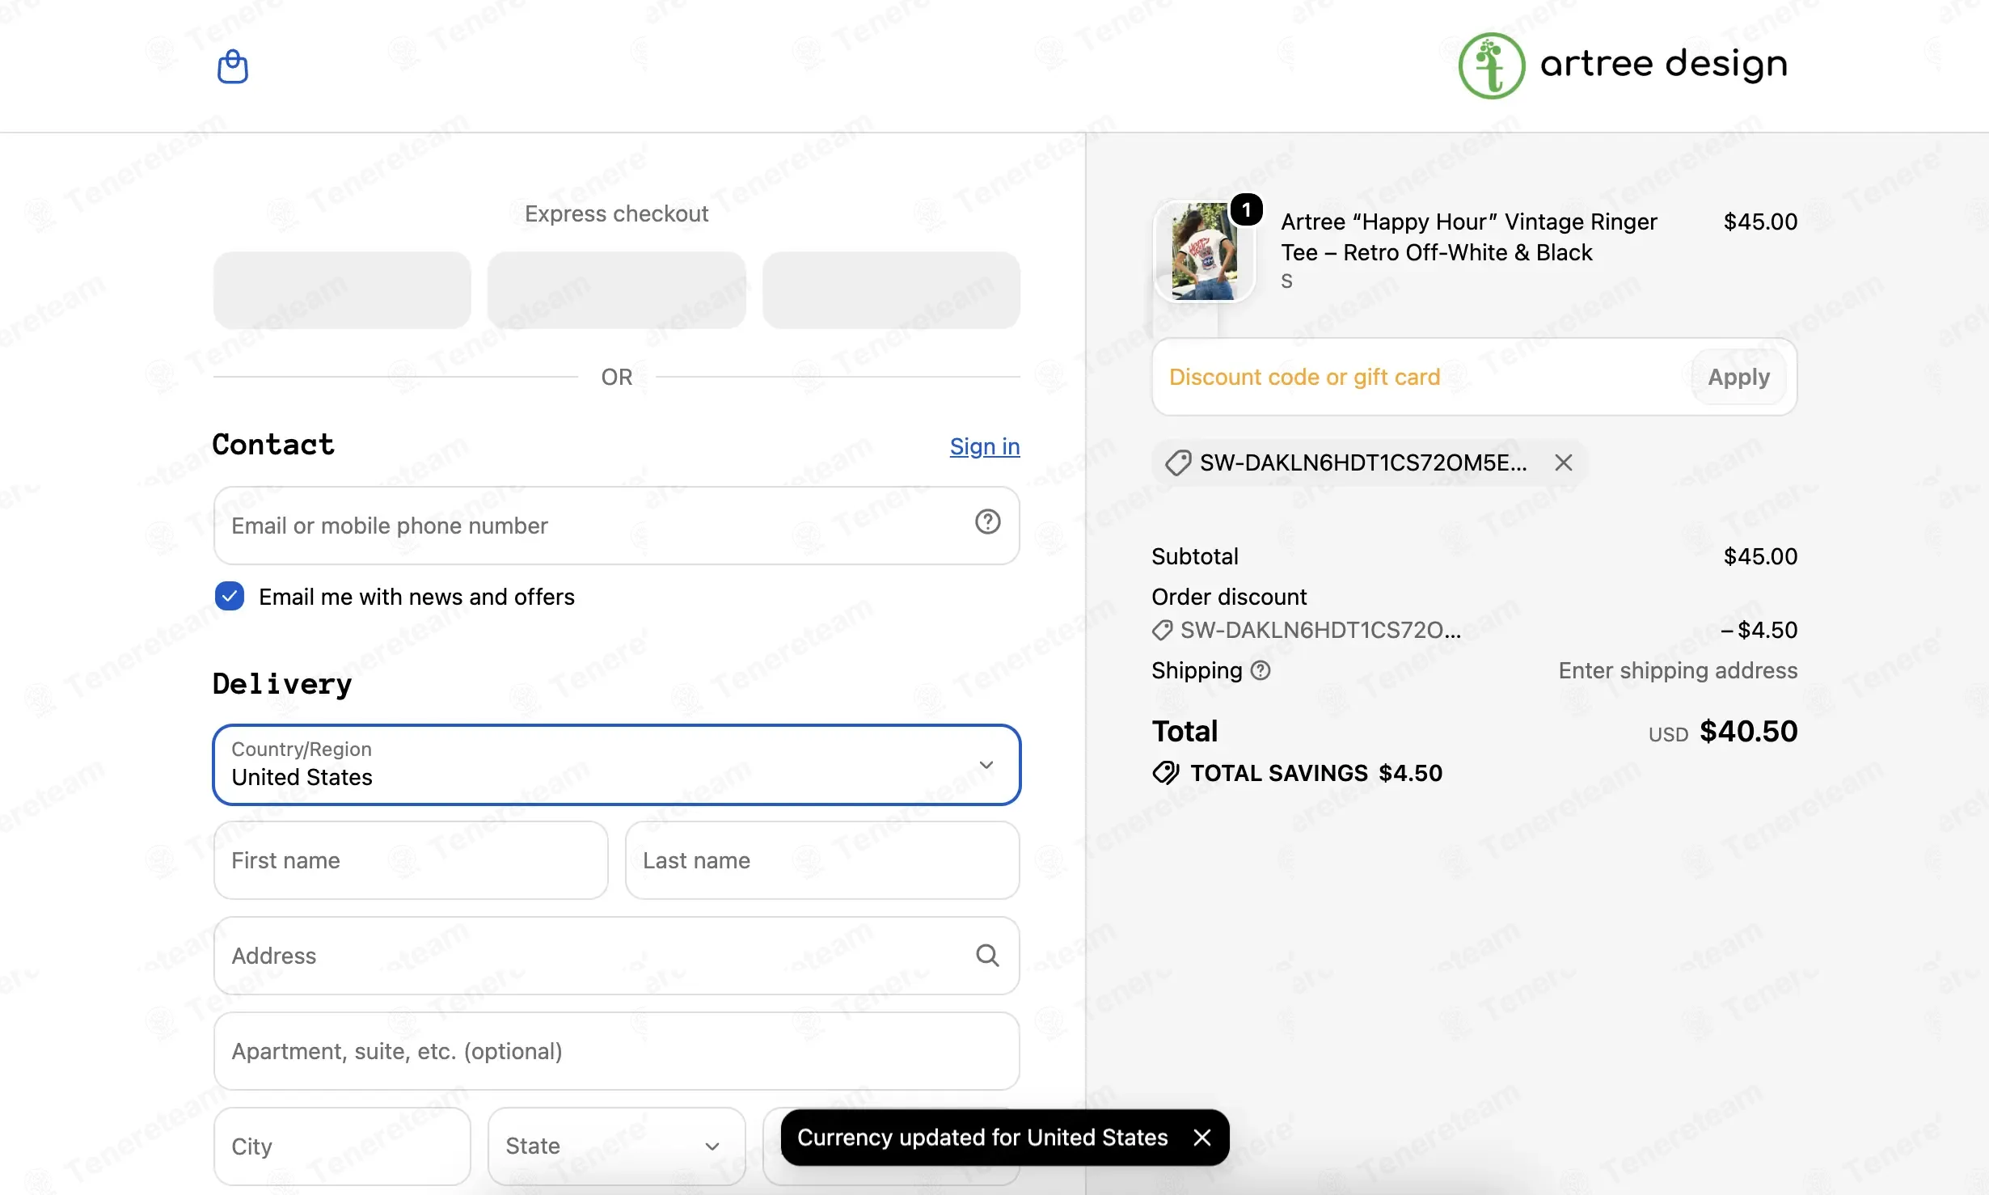
Task: Click the First name input field
Action: (x=411, y=860)
